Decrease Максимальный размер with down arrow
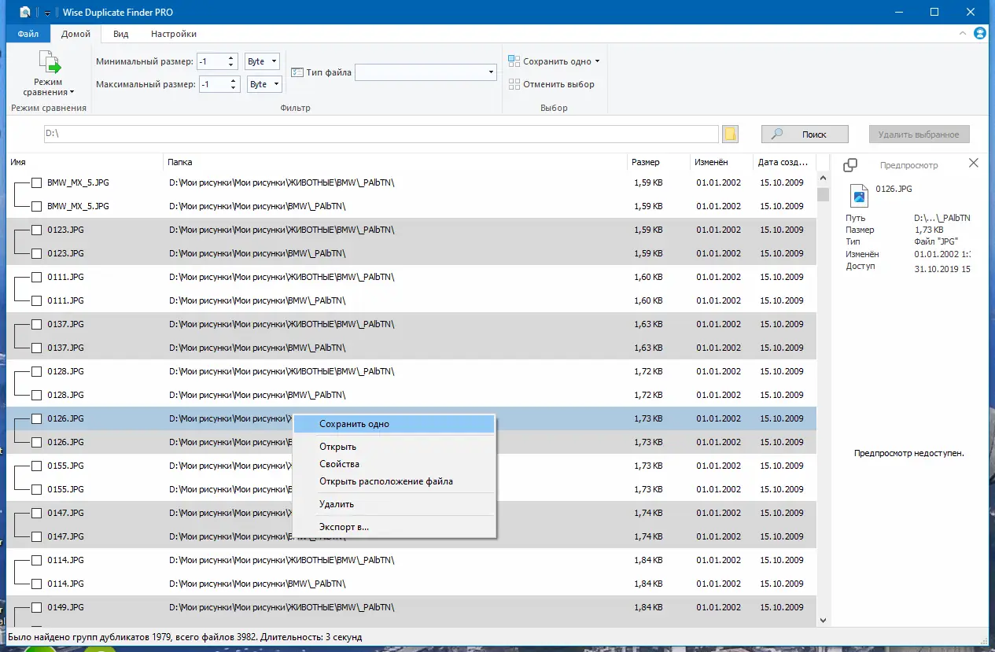 pyautogui.click(x=234, y=87)
